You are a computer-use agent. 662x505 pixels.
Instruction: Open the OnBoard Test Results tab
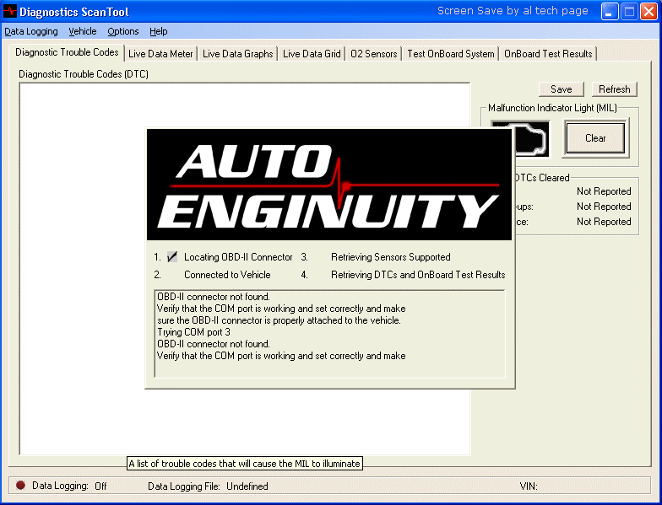click(x=547, y=54)
